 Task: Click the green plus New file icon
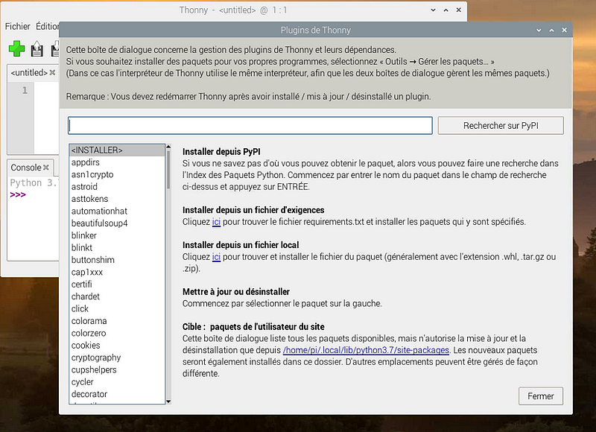tap(16, 48)
